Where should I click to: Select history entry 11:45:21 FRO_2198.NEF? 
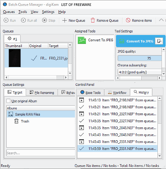pos(117,107)
